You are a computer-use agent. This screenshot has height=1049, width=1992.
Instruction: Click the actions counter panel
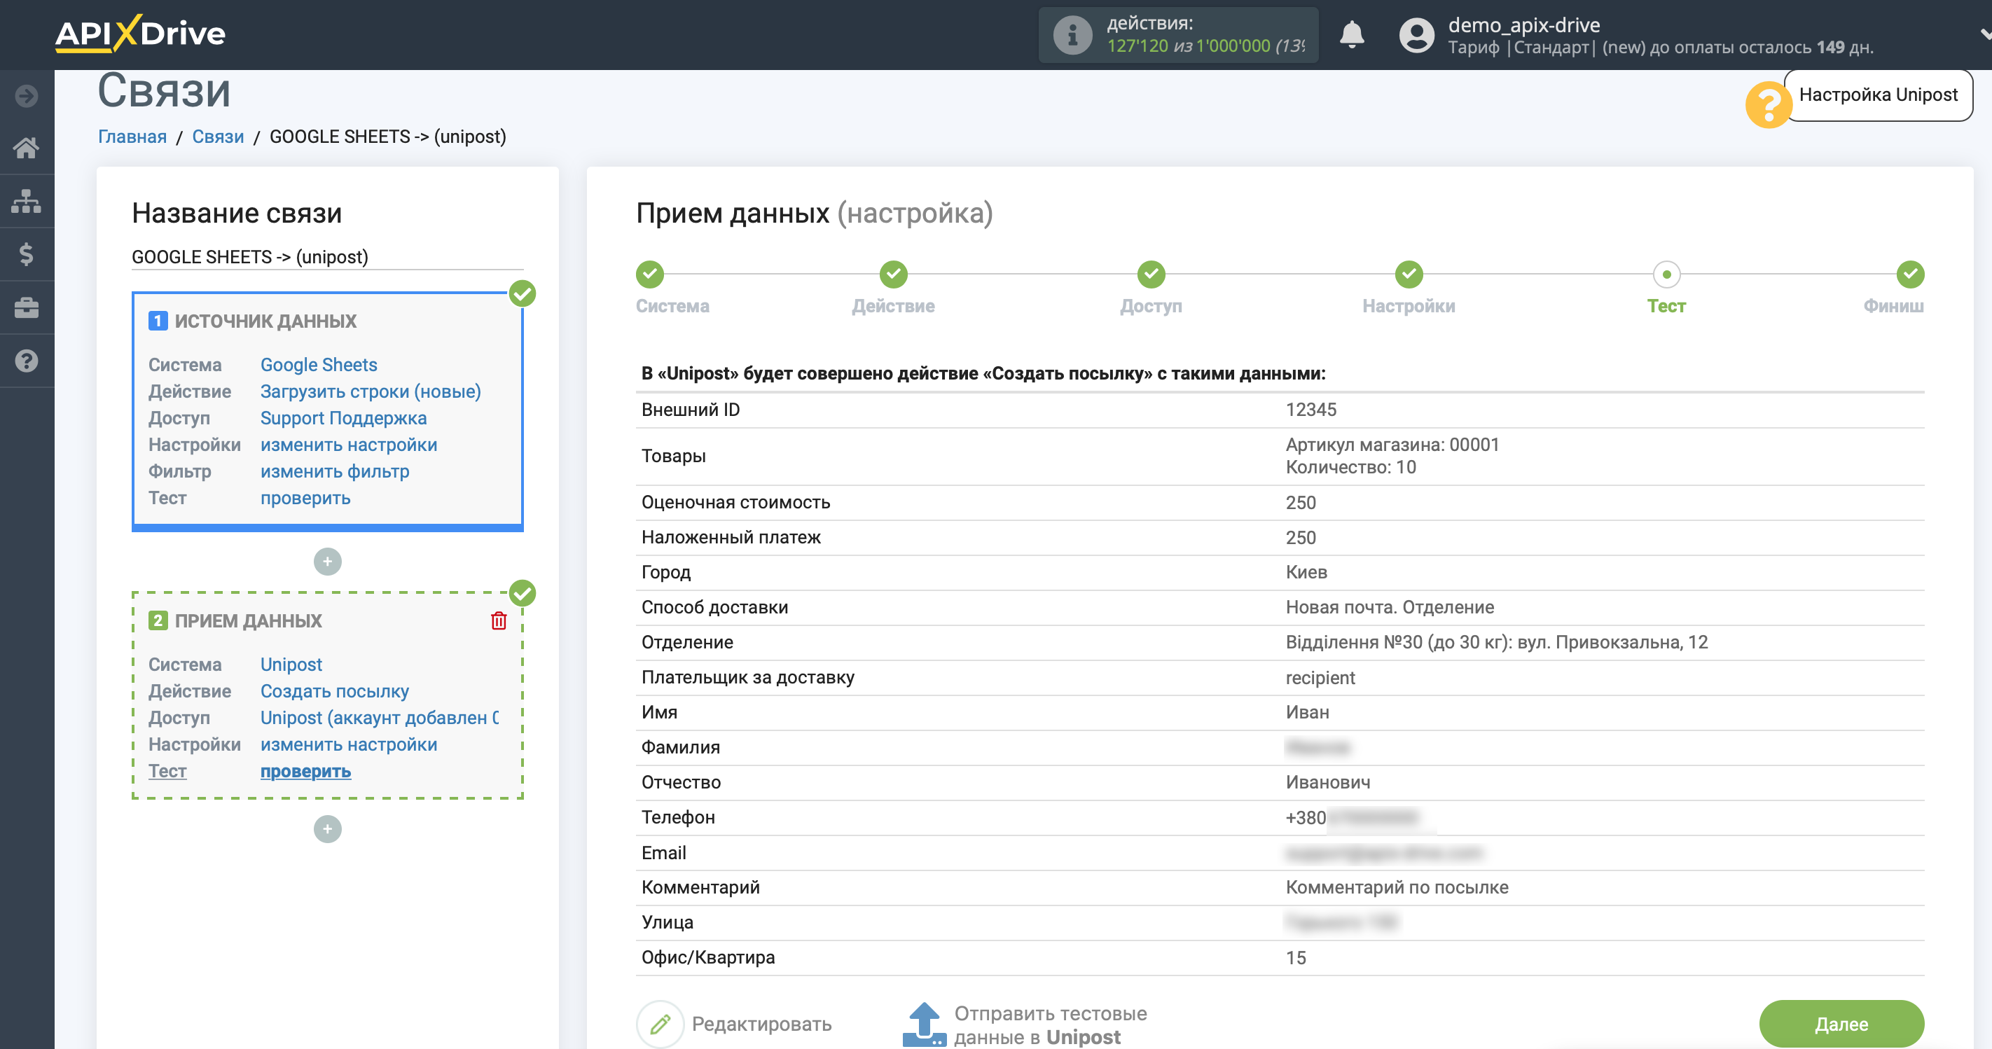pyautogui.click(x=1179, y=35)
